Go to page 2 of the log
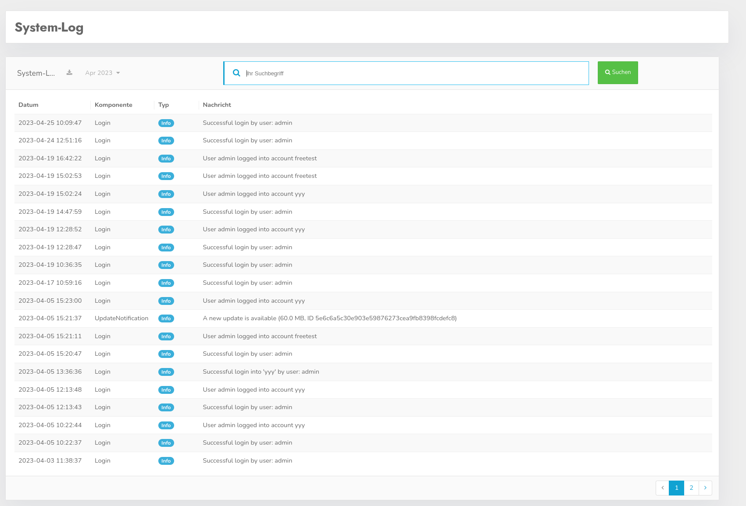The height and width of the screenshot is (506, 746). point(691,488)
